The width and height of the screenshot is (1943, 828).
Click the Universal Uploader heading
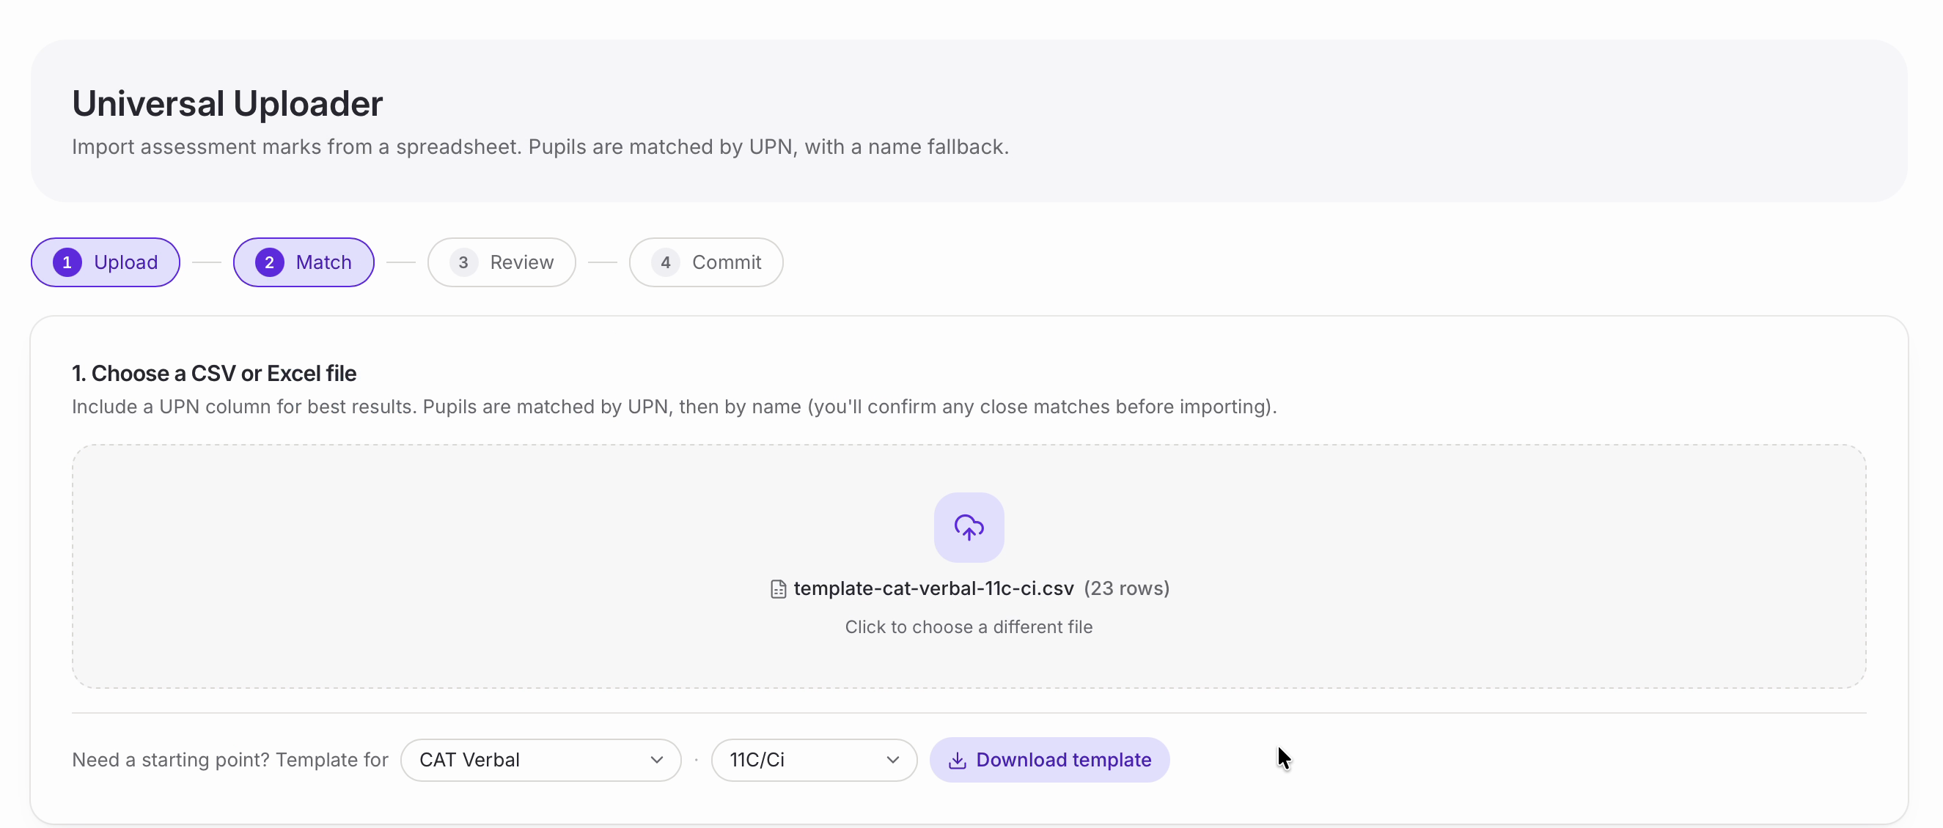[227, 103]
